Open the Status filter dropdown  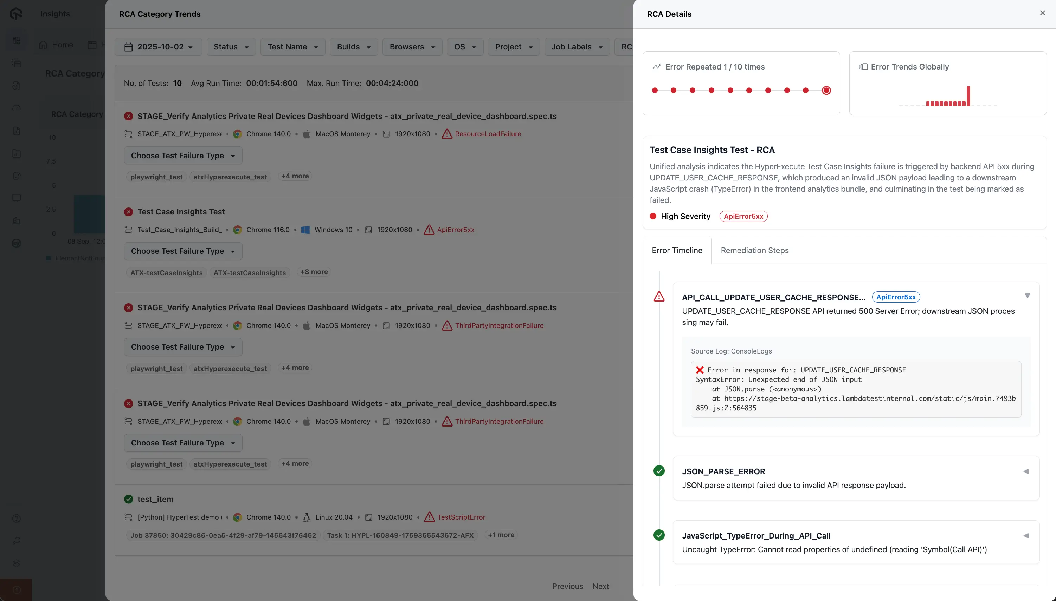[231, 47]
